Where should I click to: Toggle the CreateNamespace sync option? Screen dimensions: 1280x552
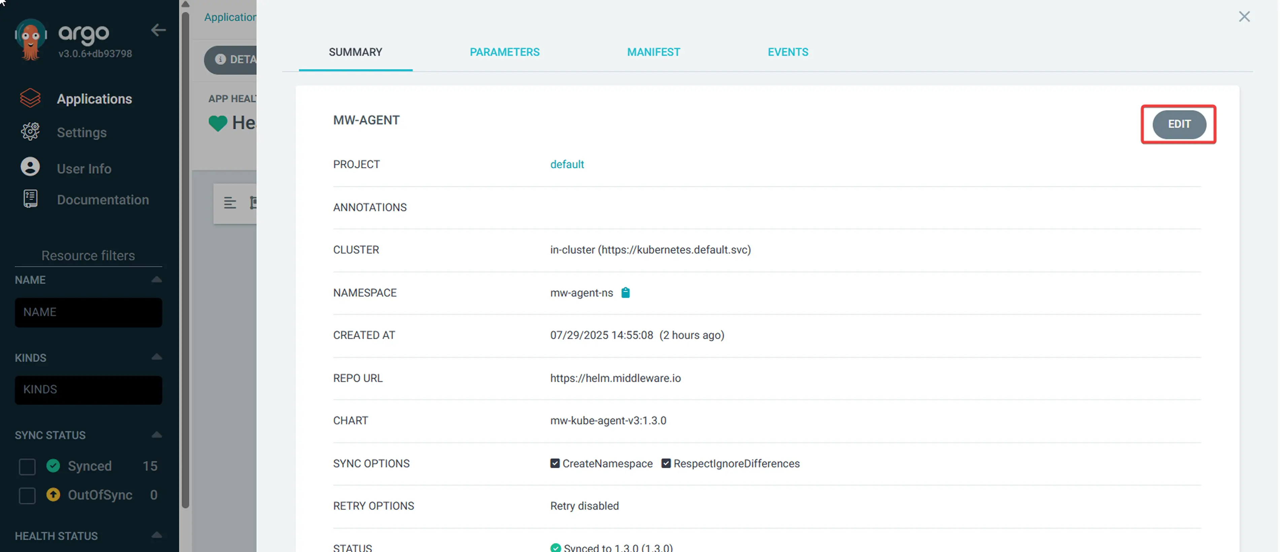(x=554, y=463)
